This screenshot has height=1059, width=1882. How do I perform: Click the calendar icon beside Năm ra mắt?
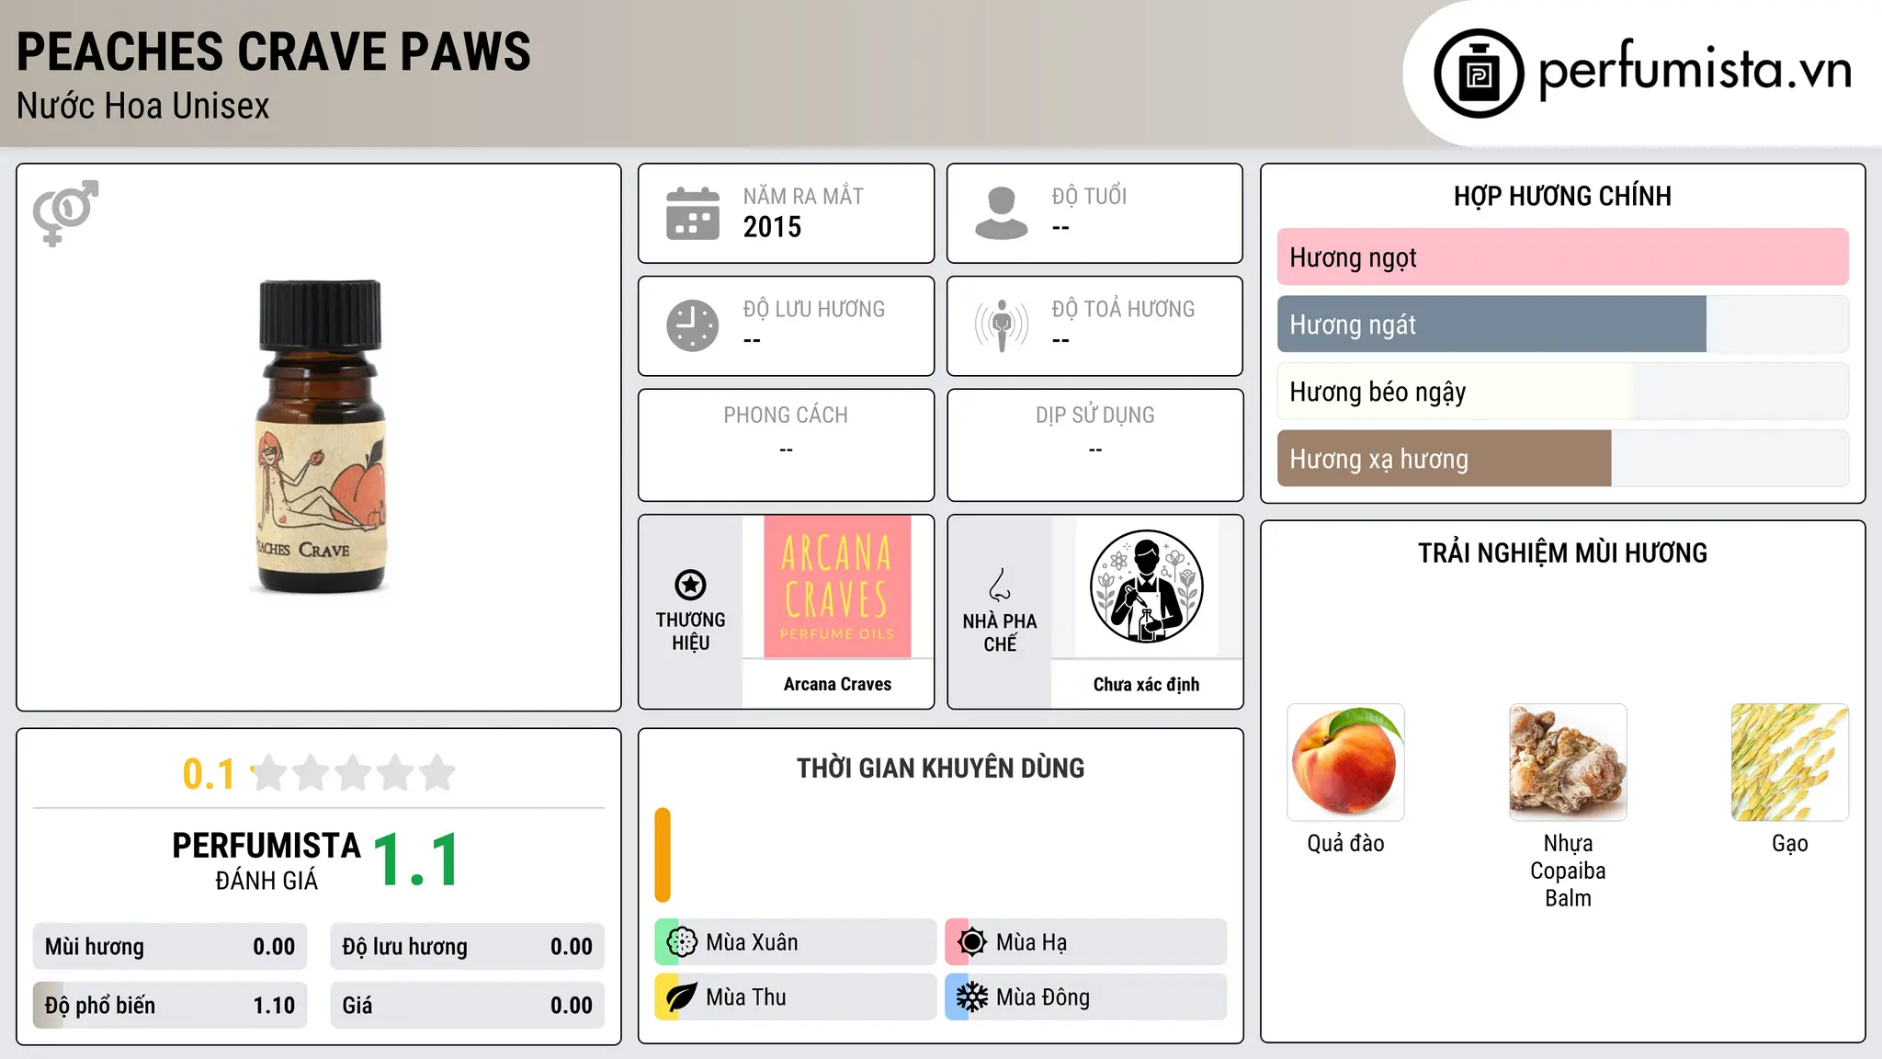[x=693, y=213]
